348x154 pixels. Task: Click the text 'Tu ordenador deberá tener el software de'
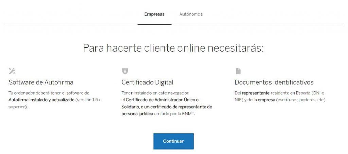tap(49, 93)
